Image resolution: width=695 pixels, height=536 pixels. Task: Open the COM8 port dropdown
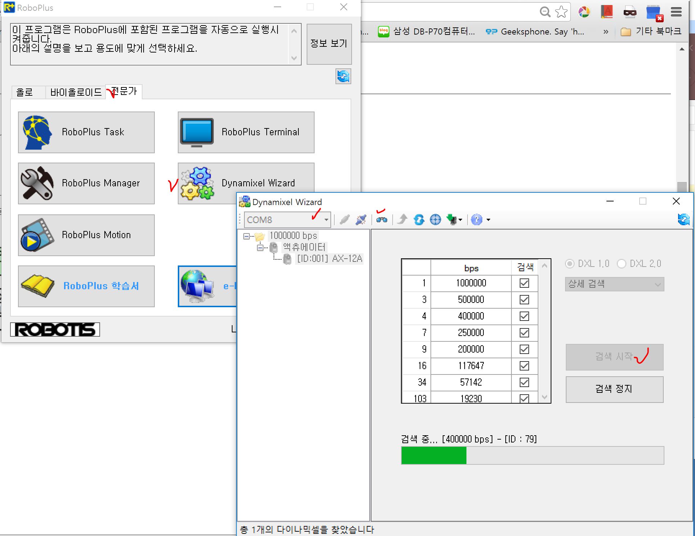click(x=326, y=220)
